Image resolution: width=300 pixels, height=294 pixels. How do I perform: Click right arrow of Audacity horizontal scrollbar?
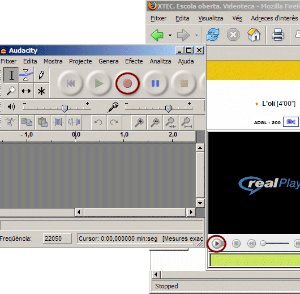(191, 212)
